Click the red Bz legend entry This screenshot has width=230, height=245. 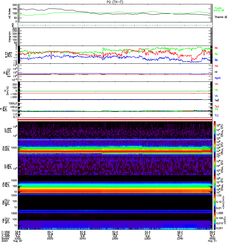(217, 48)
